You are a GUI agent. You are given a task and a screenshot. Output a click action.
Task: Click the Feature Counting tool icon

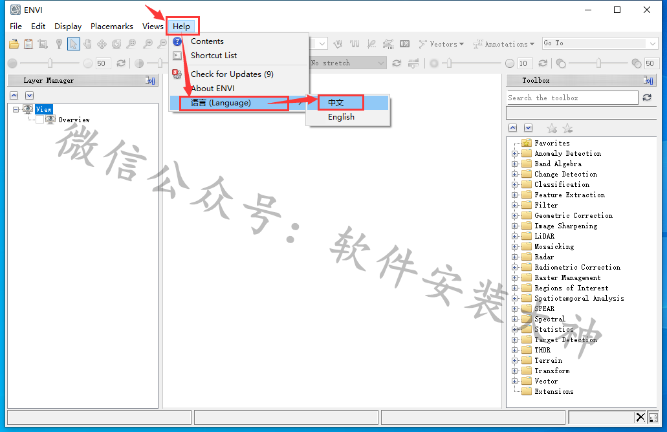(x=404, y=44)
